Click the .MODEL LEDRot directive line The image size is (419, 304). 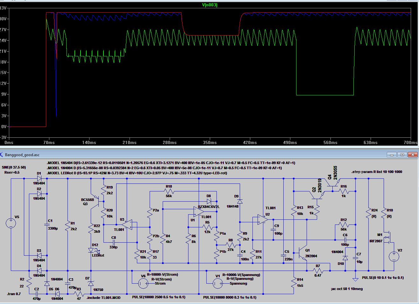click(x=137, y=173)
